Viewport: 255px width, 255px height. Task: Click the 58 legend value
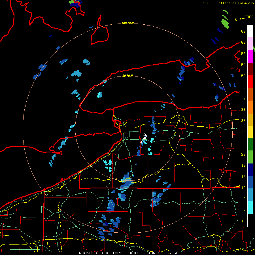pyautogui.click(x=243, y=54)
